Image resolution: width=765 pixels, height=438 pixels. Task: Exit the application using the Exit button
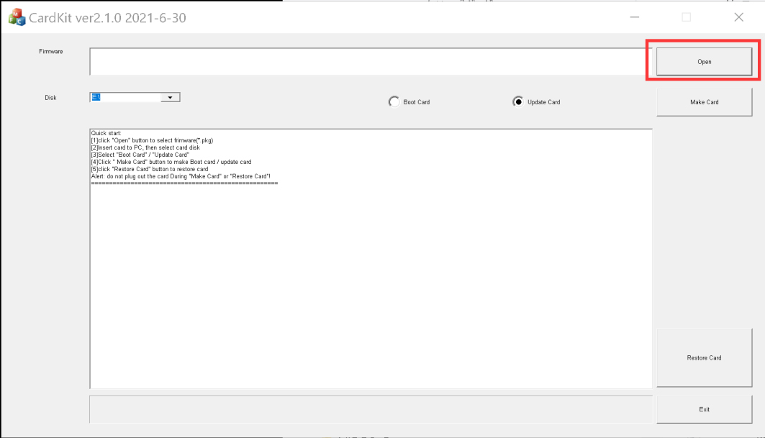(704, 409)
